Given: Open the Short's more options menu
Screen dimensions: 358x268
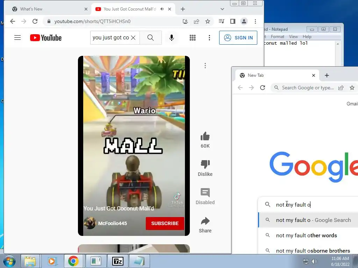Looking at the screenshot, I should [205, 66].
